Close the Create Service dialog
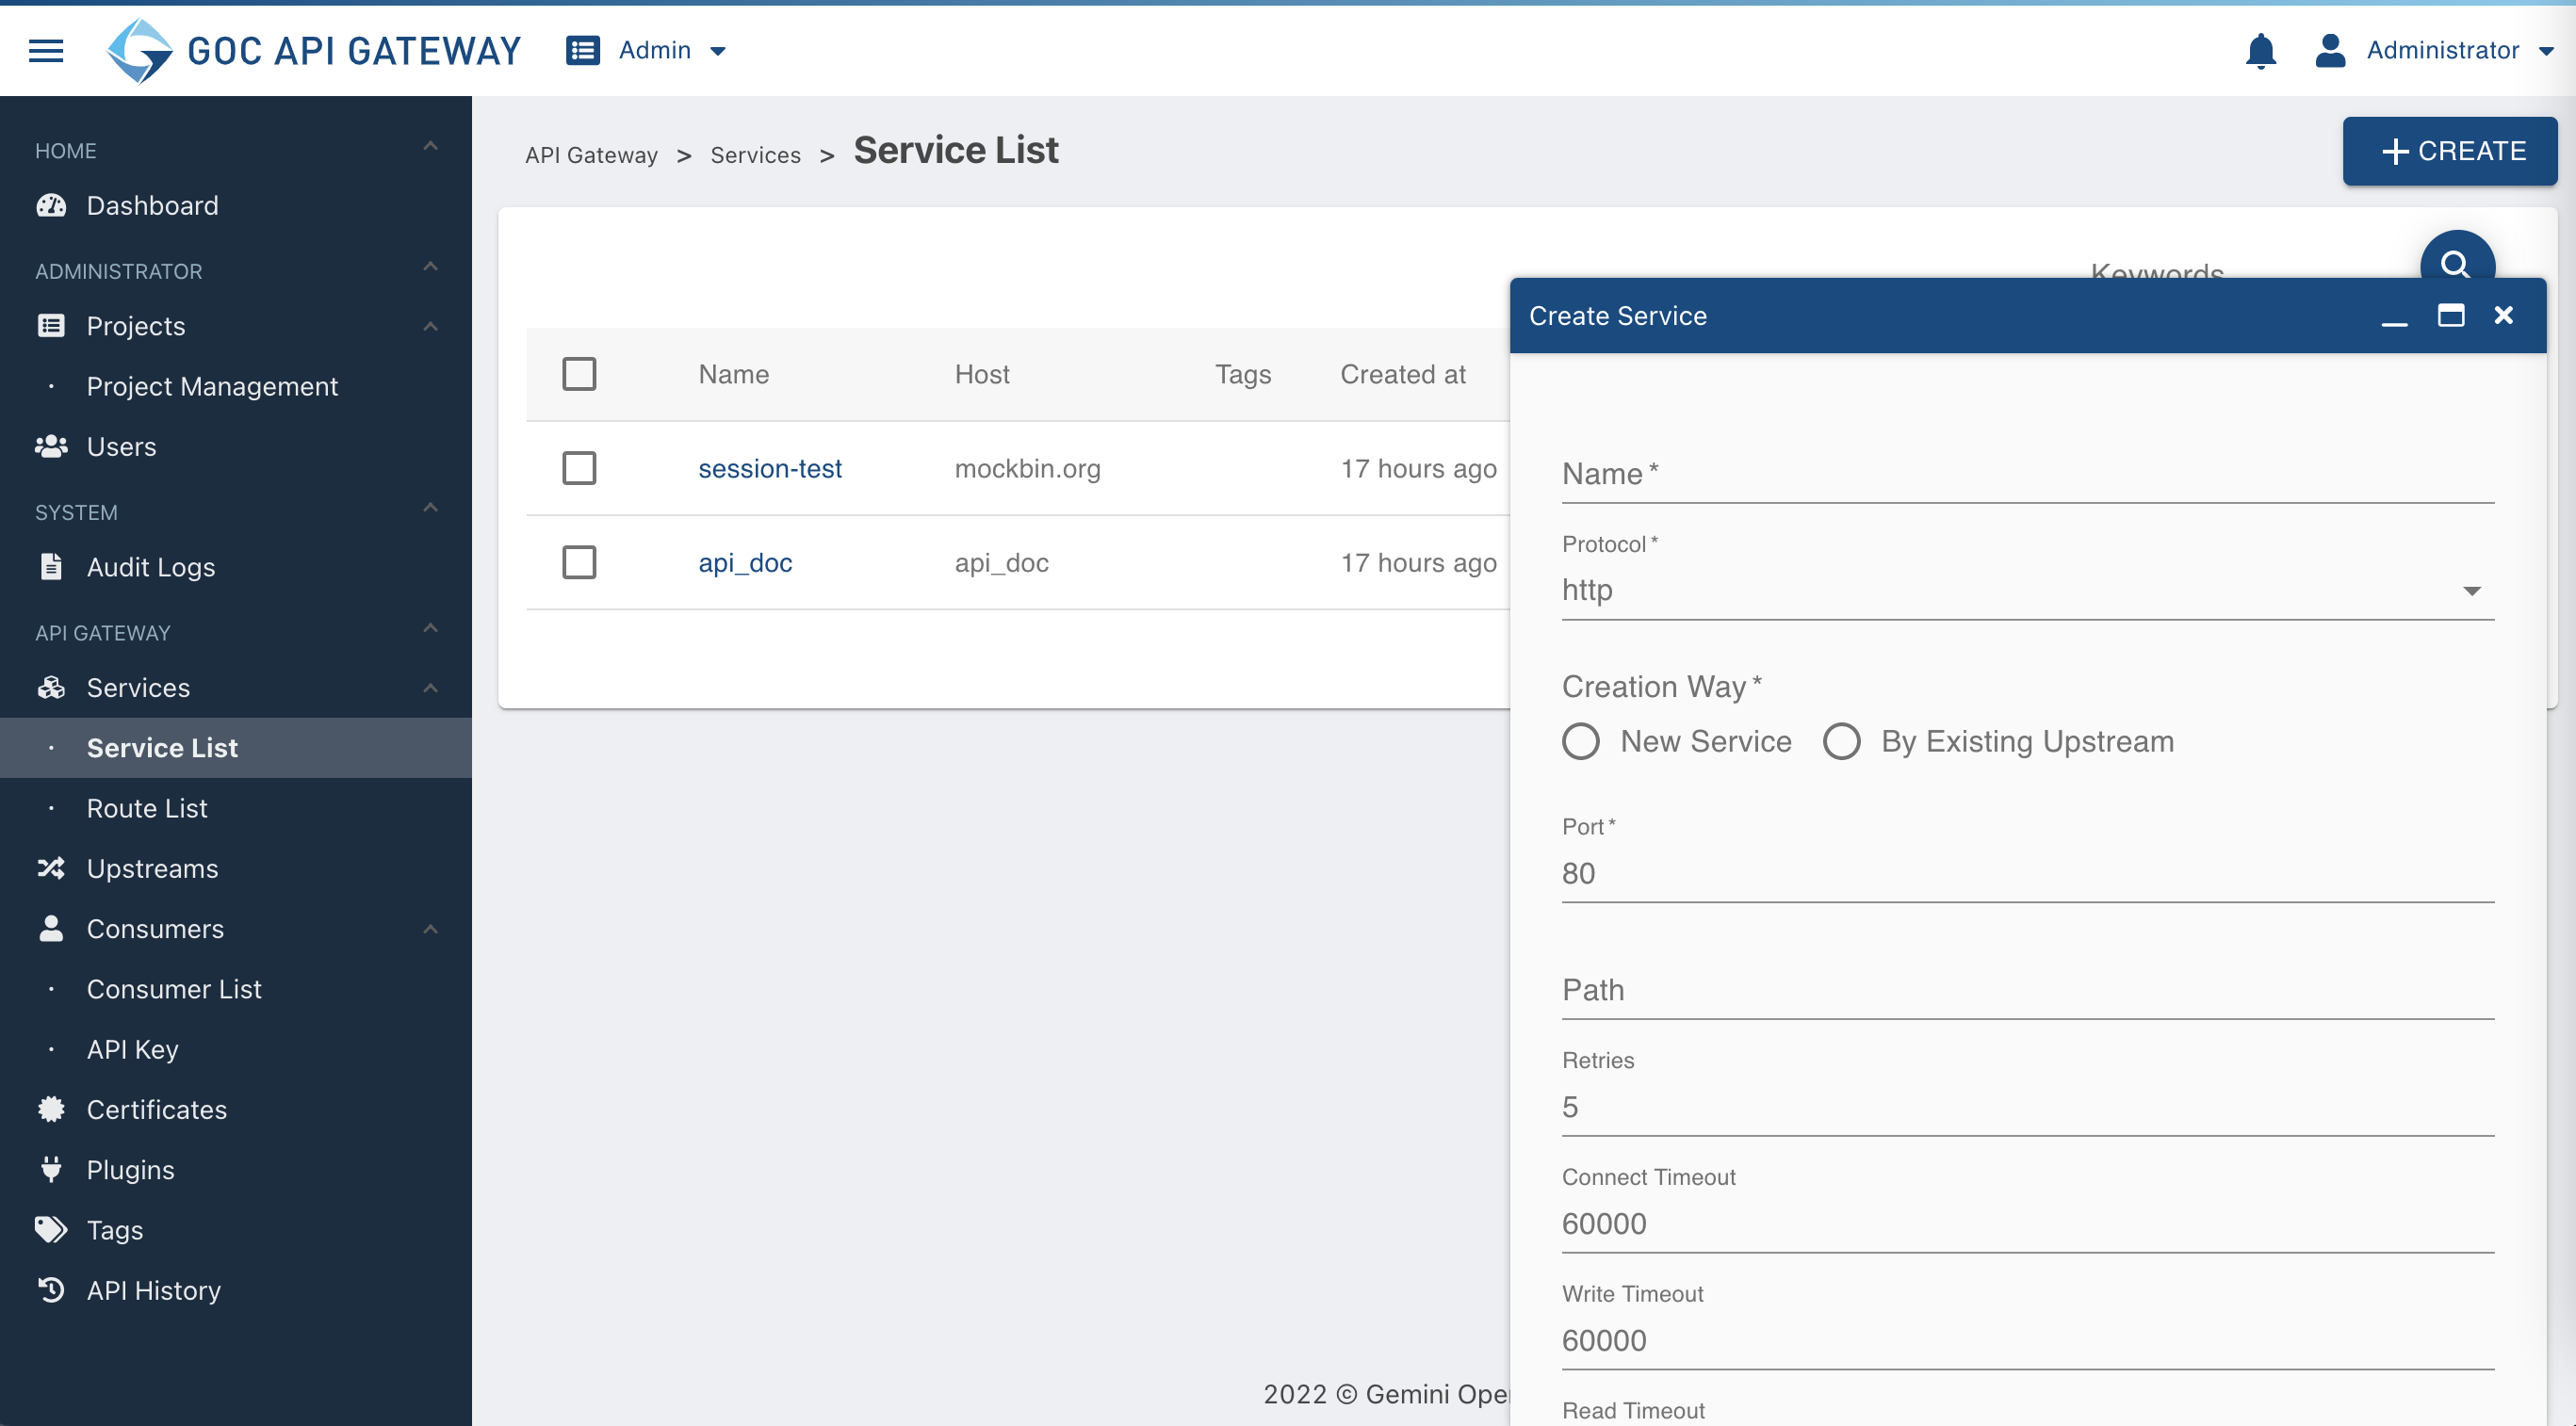 click(x=2503, y=316)
